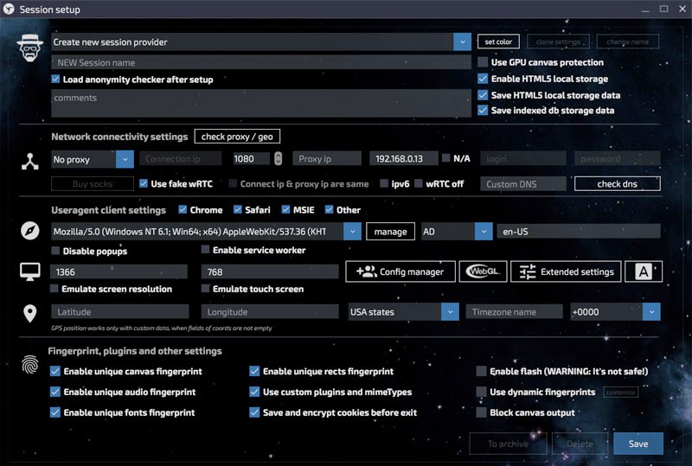The image size is (692, 466).
Task: Save the session setup
Action: pos(638,444)
